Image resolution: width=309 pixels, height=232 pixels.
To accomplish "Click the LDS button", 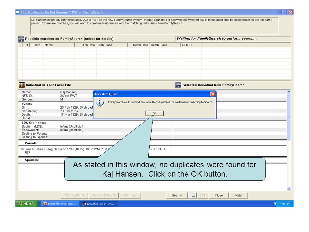I will click(202, 195).
